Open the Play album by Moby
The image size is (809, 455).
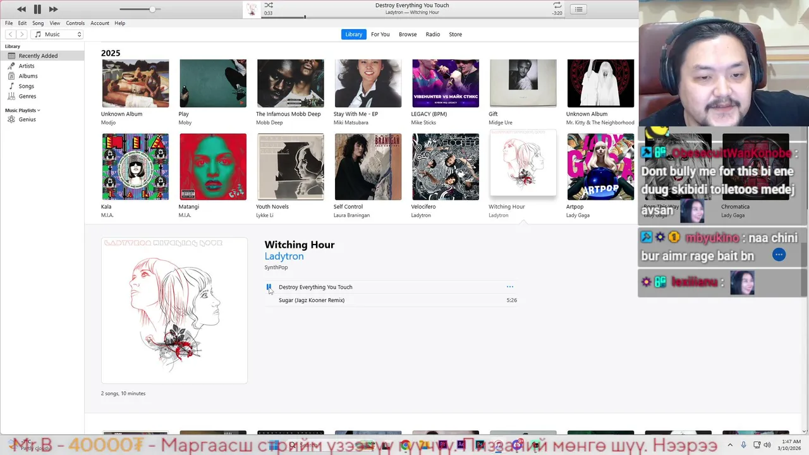pyautogui.click(x=213, y=83)
